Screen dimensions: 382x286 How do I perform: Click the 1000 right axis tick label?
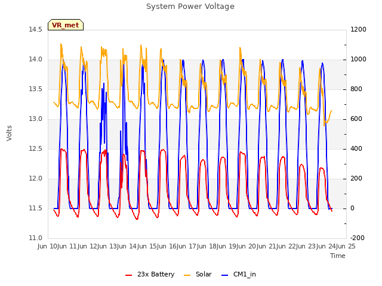[358, 60]
